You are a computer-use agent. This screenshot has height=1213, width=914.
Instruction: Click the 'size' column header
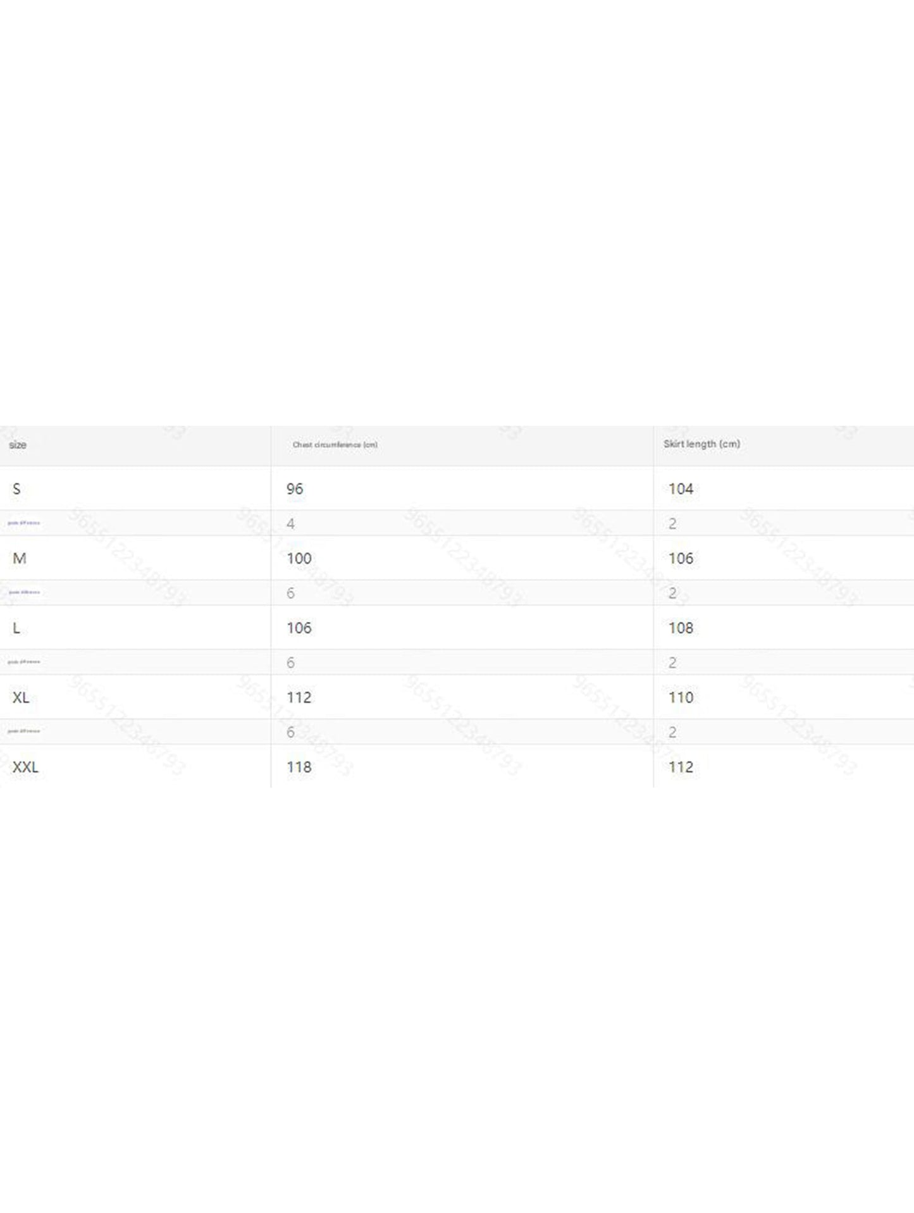coord(18,445)
